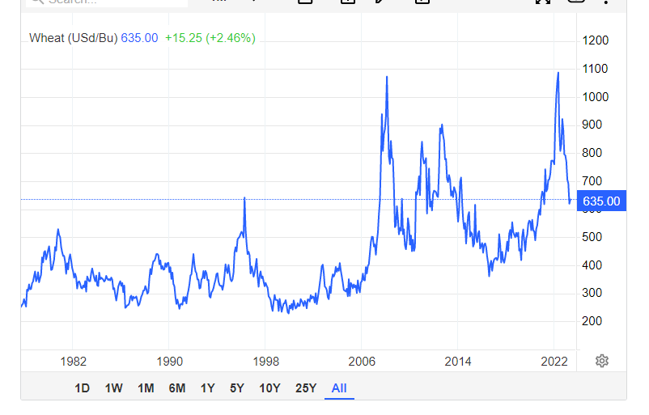Viewport: 649px width, 415px height.
Task: Click the 1990 year axis label
Action: pos(169,362)
